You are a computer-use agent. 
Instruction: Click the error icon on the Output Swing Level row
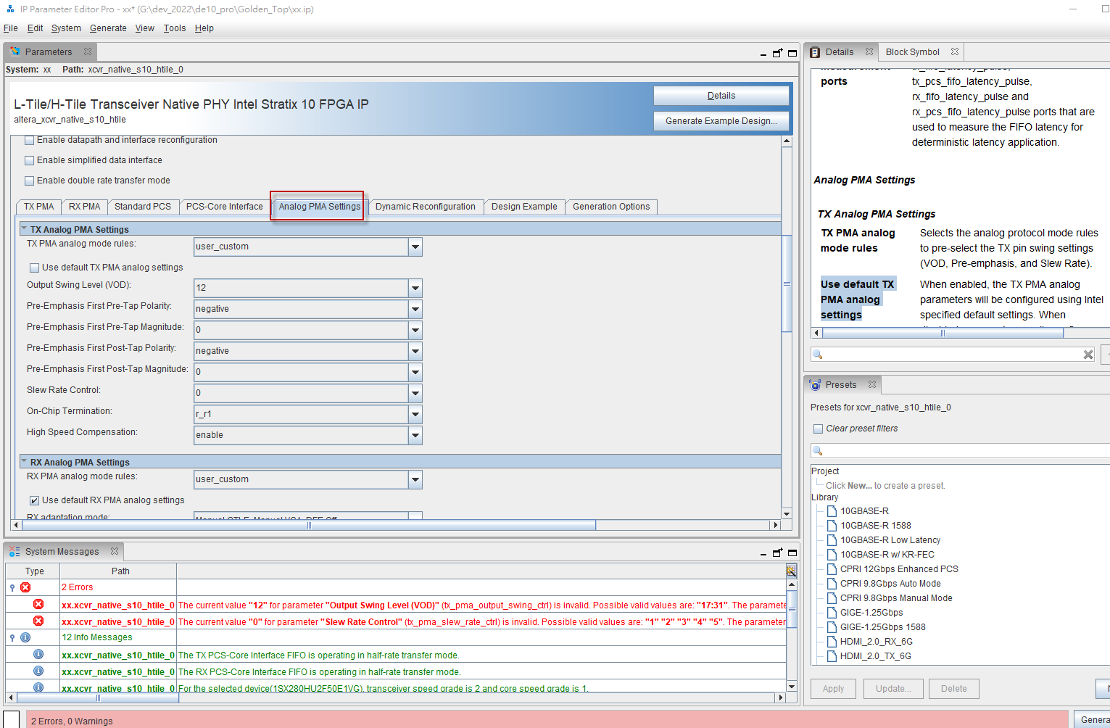click(38, 604)
